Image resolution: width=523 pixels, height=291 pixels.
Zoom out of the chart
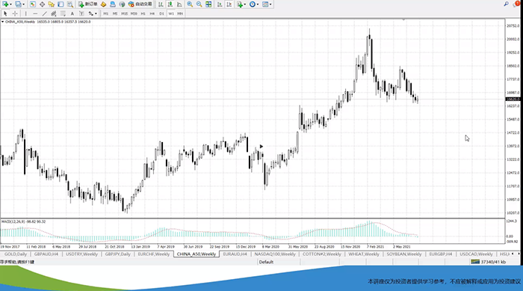(x=199, y=4)
